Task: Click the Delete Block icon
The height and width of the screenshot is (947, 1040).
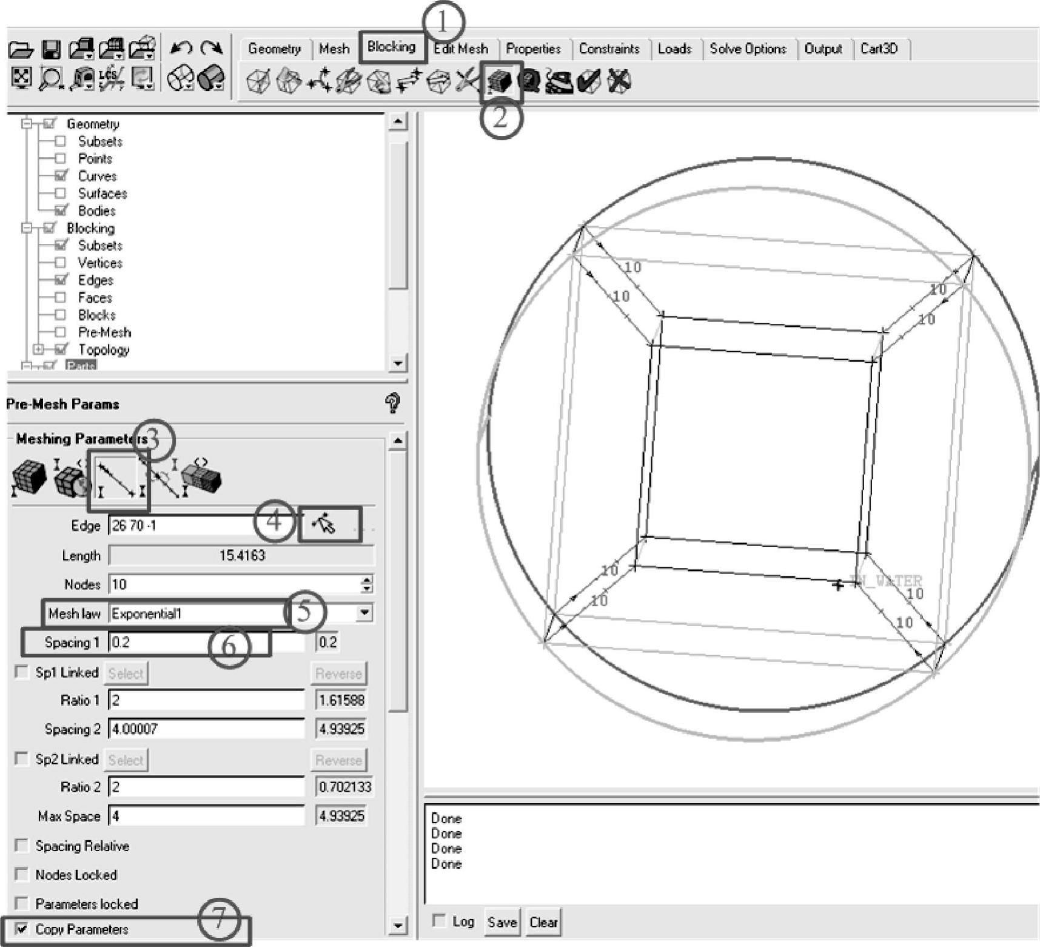Action: coord(619,81)
